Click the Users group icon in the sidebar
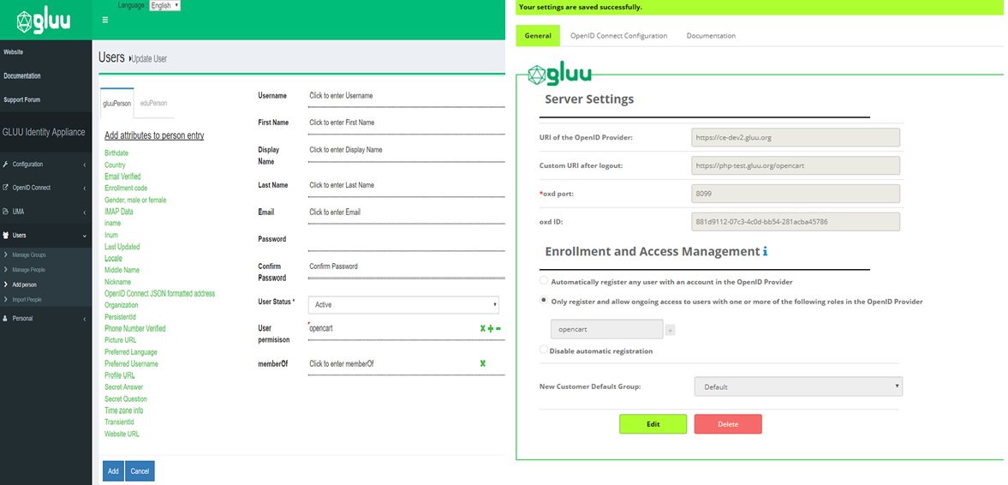 click(6, 236)
